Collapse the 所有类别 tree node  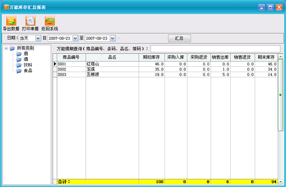click(x=6, y=48)
